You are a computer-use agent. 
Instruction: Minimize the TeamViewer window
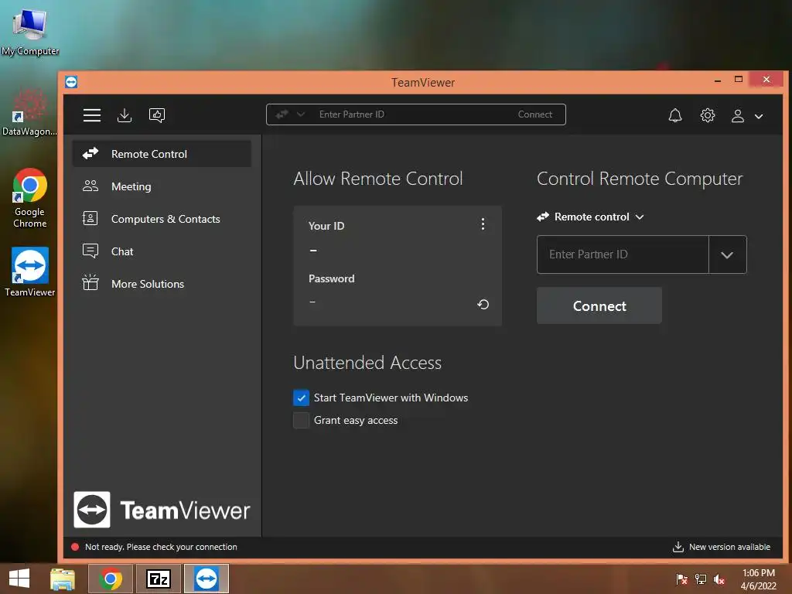pos(717,80)
